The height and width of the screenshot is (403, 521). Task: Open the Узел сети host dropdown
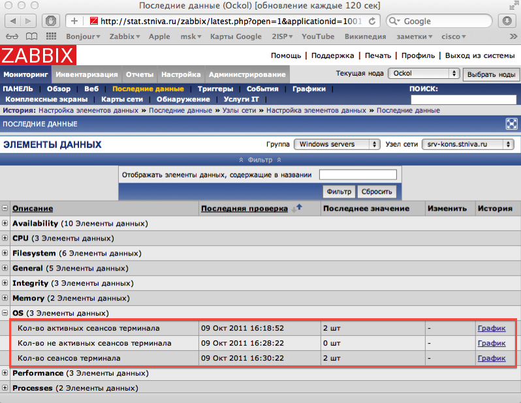467,144
